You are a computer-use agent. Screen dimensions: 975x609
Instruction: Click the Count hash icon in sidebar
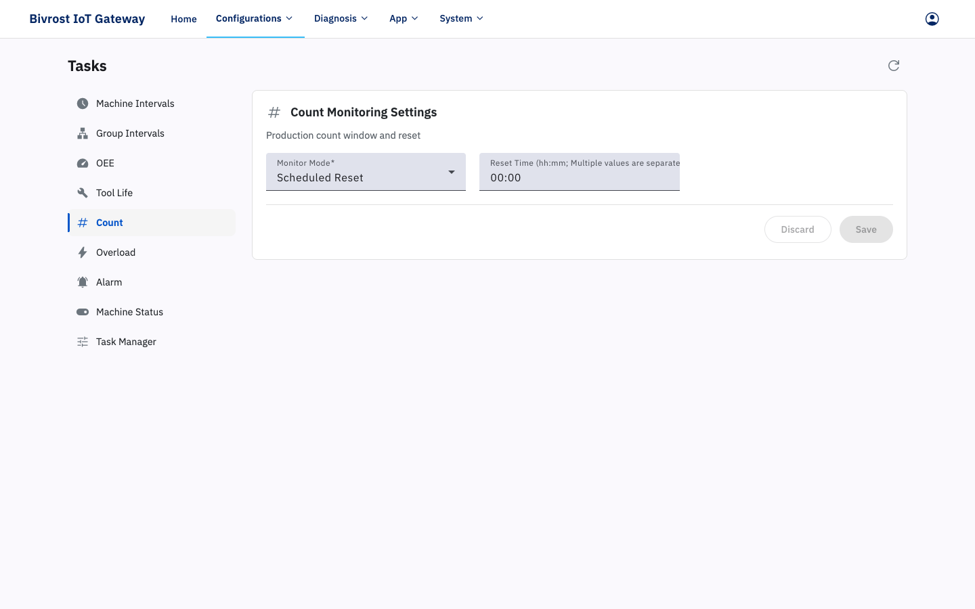pyautogui.click(x=83, y=223)
